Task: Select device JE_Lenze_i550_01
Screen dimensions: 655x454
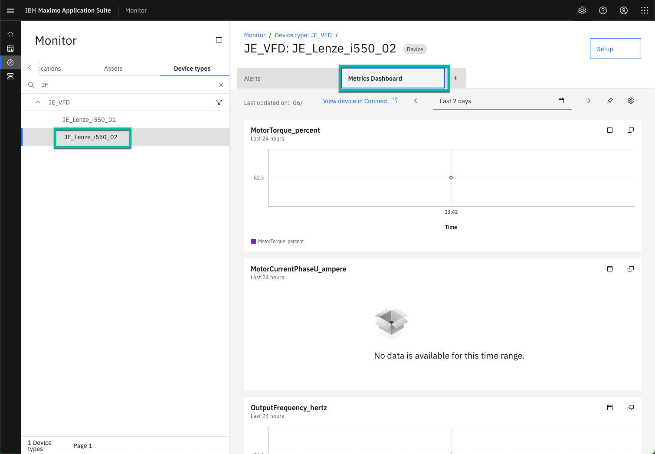Action: tap(89, 120)
